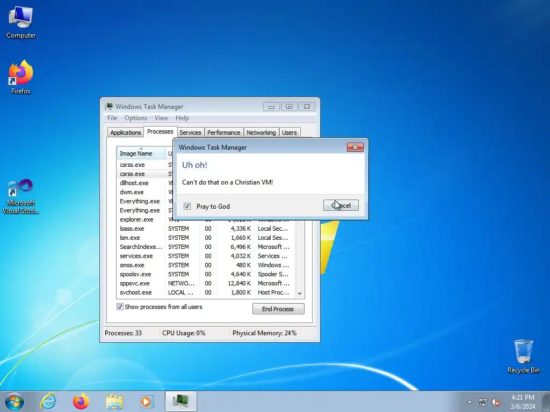Switch to the Users tab

290,133
